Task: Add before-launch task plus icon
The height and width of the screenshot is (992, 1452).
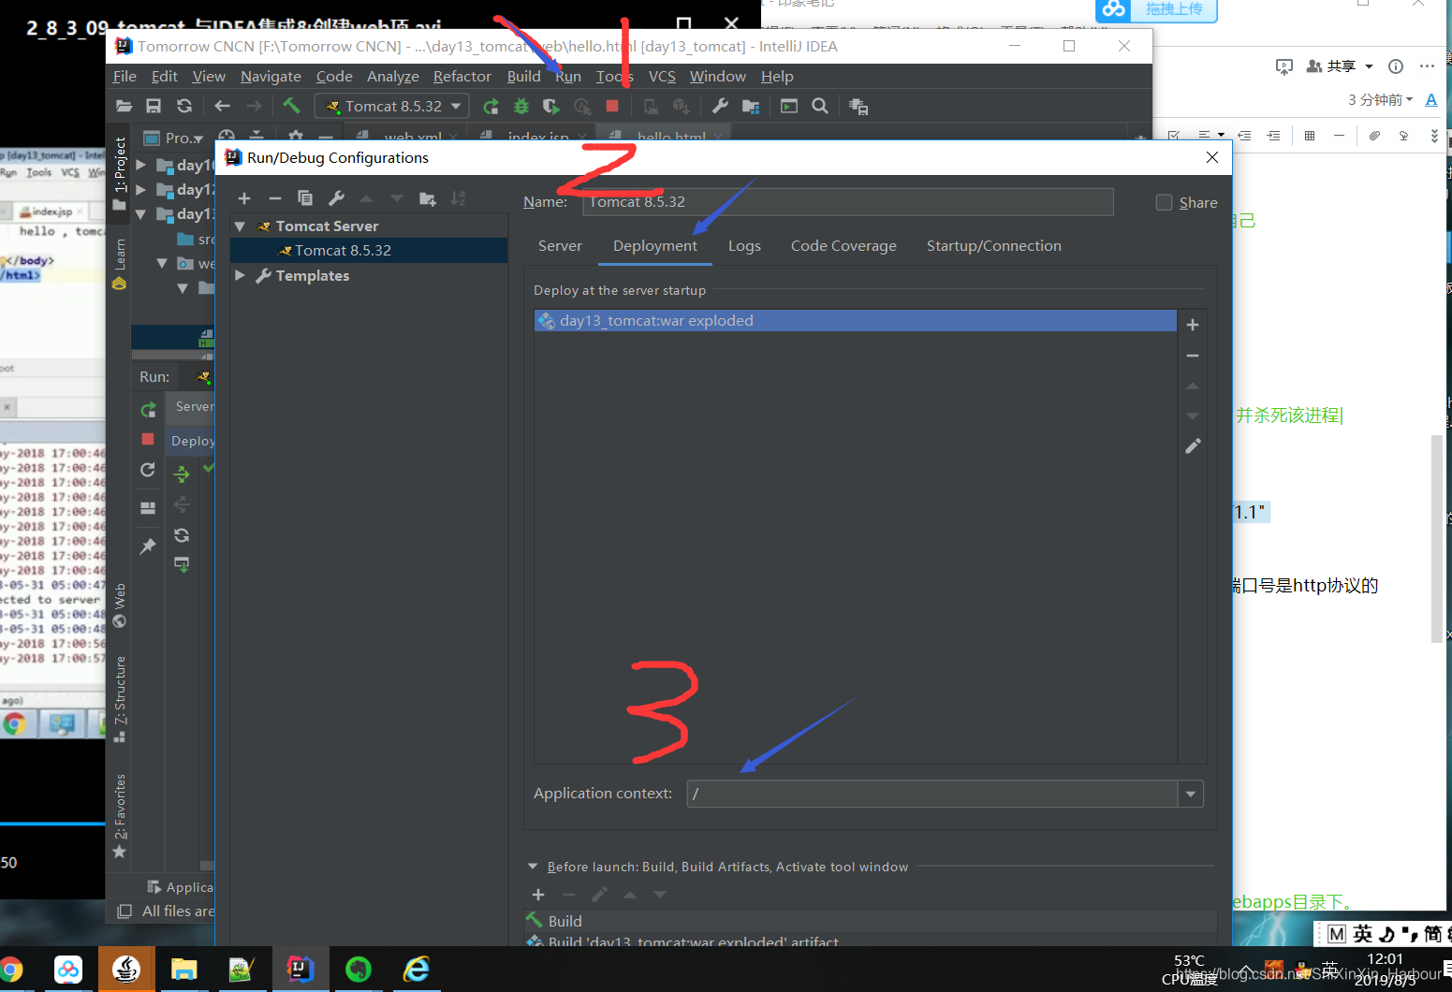Action: point(538,895)
